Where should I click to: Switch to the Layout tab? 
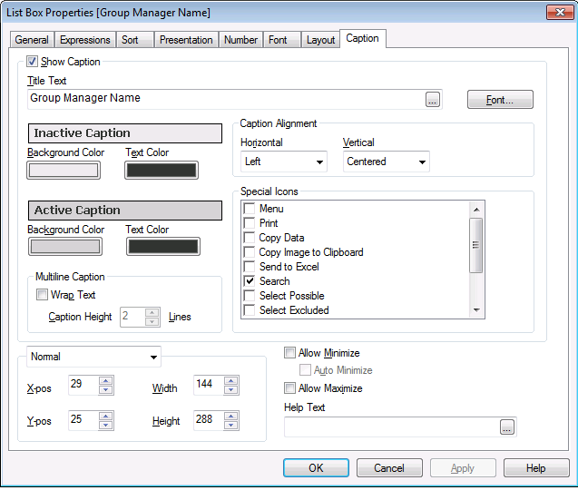pos(320,40)
